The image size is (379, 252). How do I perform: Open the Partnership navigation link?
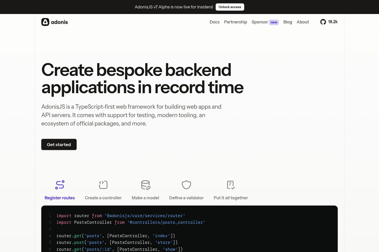[x=236, y=22]
